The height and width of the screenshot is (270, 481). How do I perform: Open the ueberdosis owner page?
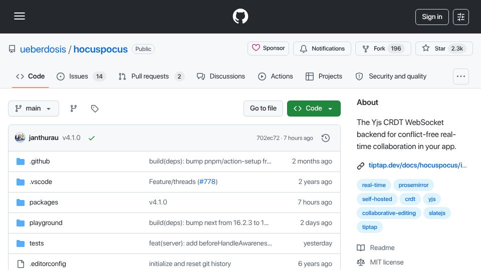point(43,49)
